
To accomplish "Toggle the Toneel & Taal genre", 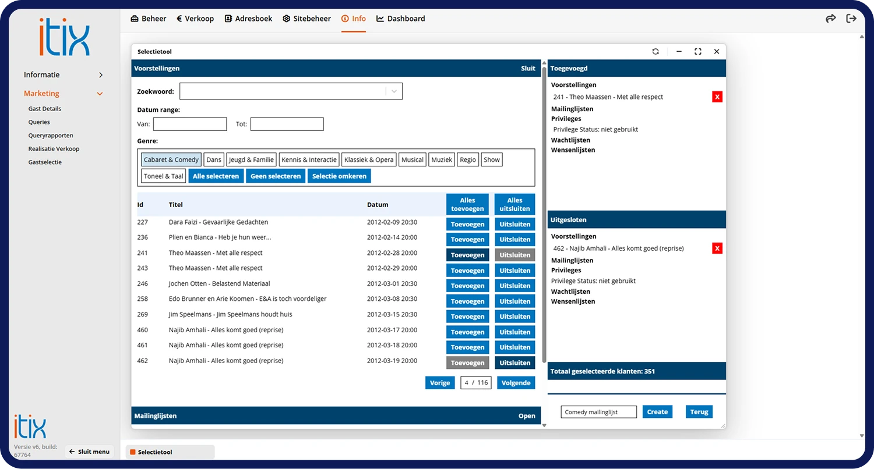I will tap(164, 176).
